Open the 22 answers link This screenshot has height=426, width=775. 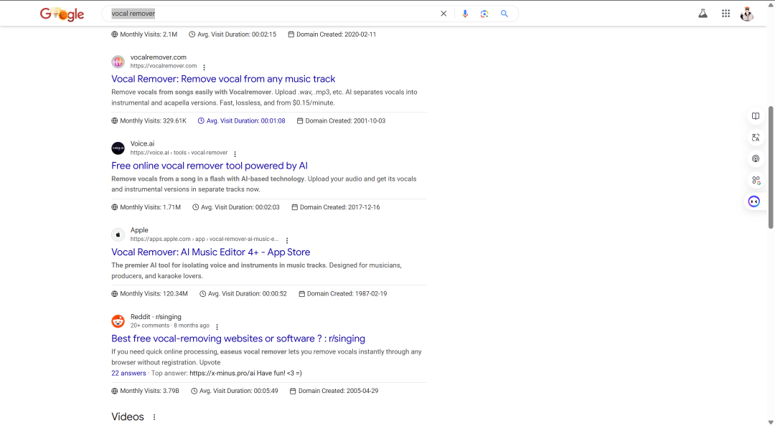coord(128,373)
